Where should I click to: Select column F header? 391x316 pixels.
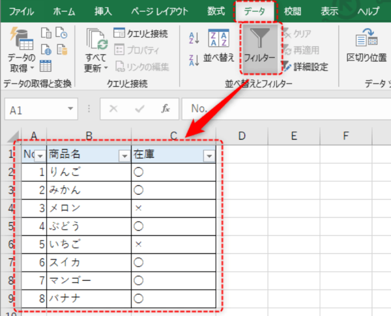coord(346,136)
